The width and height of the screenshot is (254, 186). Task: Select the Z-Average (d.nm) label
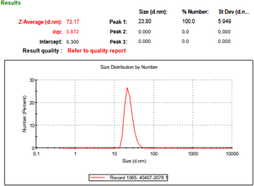[40, 22]
